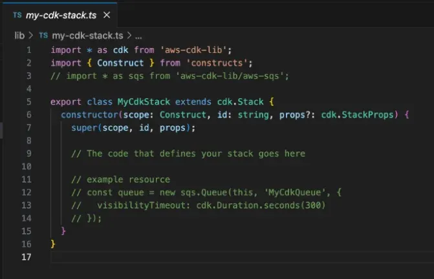The height and width of the screenshot is (279, 434).
Task: Expand the breadcrumb ellipsis symbol
Action: (x=138, y=36)
